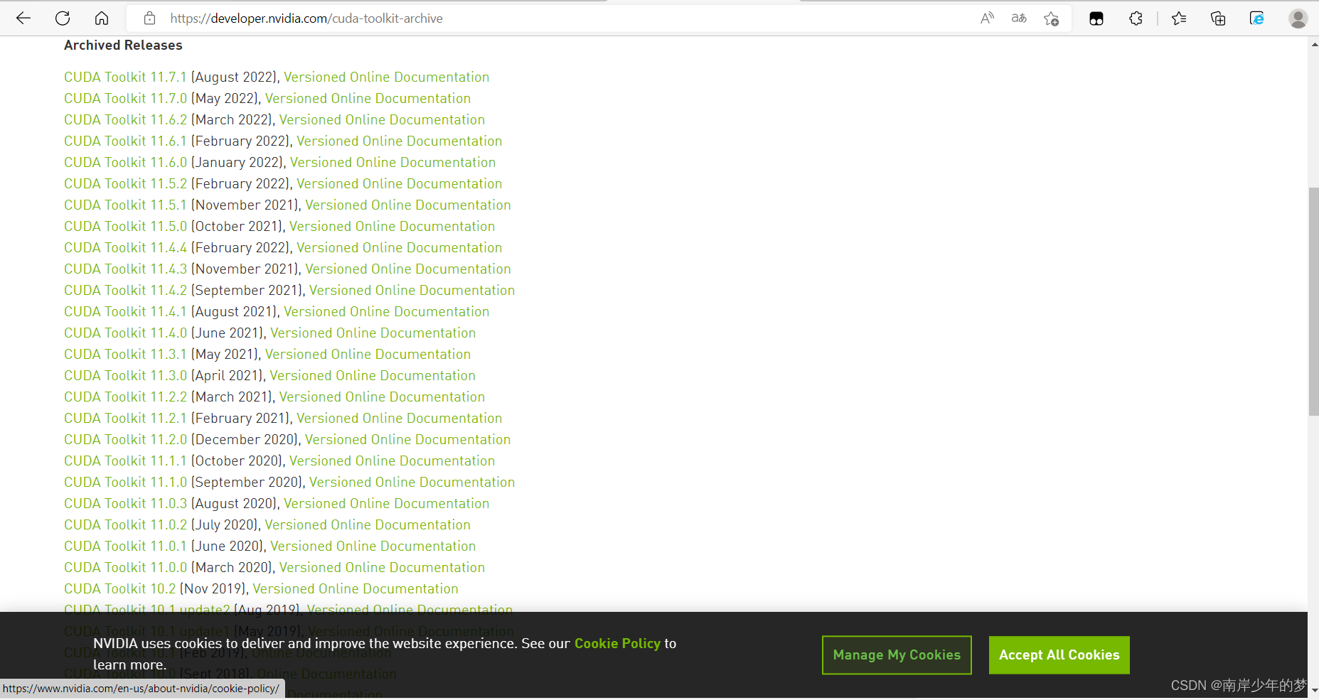Toggle Internet Explorer mode icon
The height and width of the screenshot is (700, 1319).
pos(1257,18)
